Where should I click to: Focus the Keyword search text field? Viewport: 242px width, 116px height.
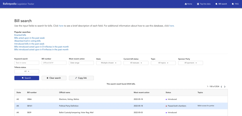(27, 63)
